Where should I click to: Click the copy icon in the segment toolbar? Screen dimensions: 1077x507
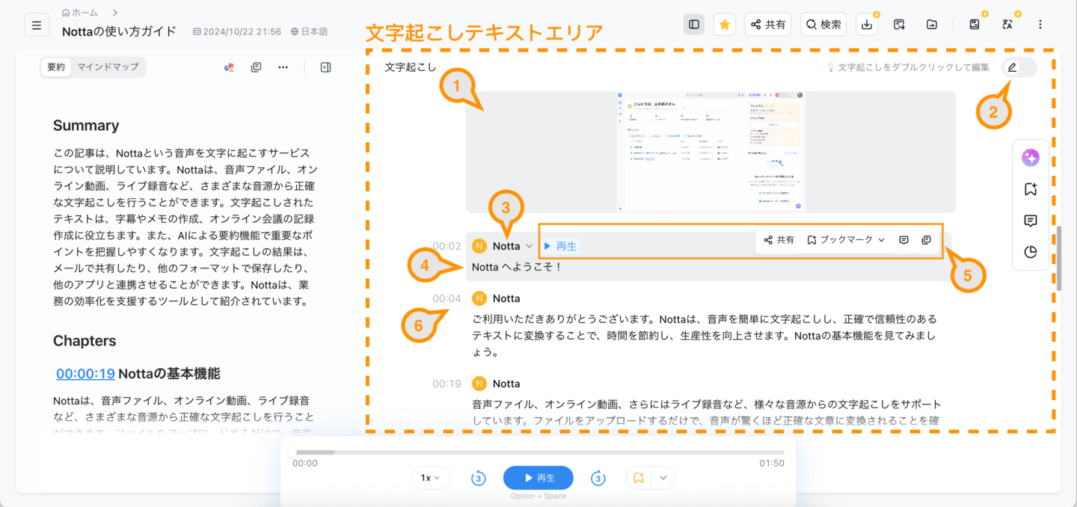pos(926,240)
